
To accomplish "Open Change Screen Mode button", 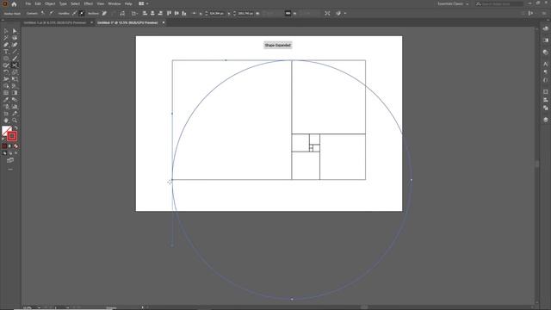I will click(10, 160).
